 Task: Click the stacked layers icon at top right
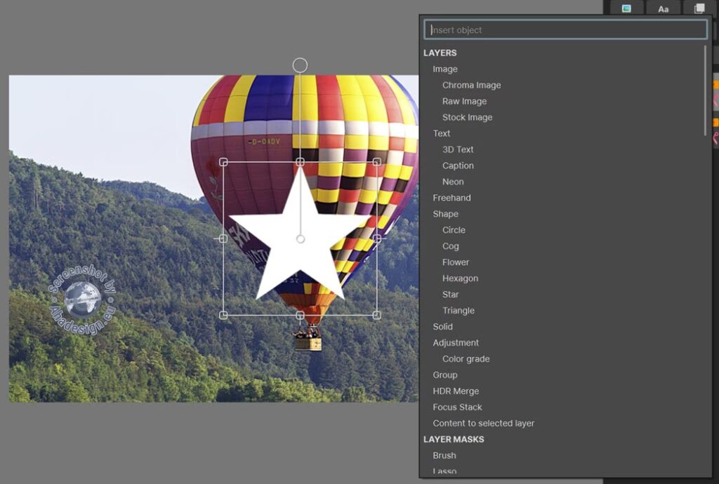pyautogui.click(x=699, y=8)
